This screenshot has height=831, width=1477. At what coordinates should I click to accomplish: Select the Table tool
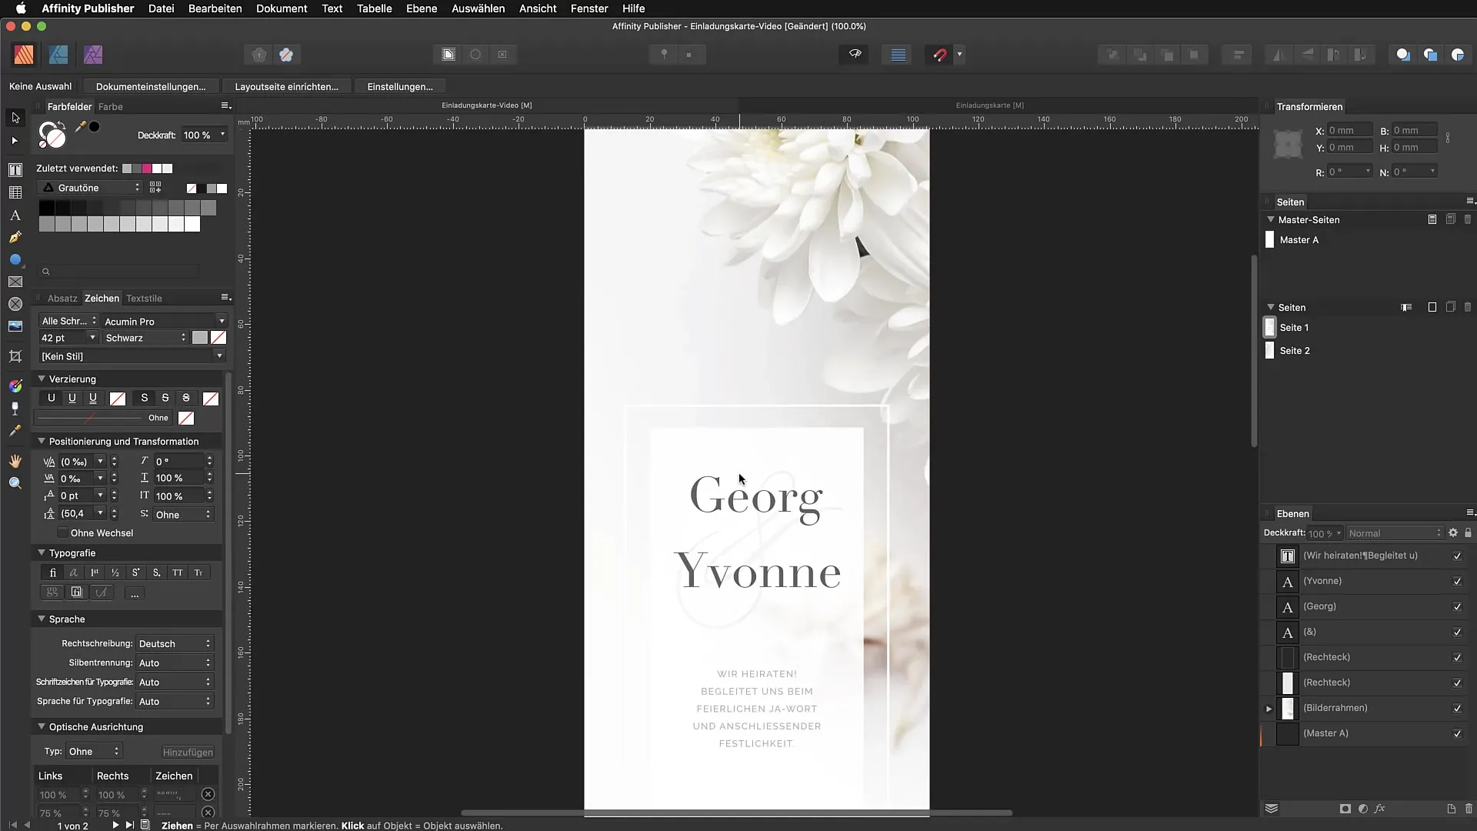(x=15, y=192)
